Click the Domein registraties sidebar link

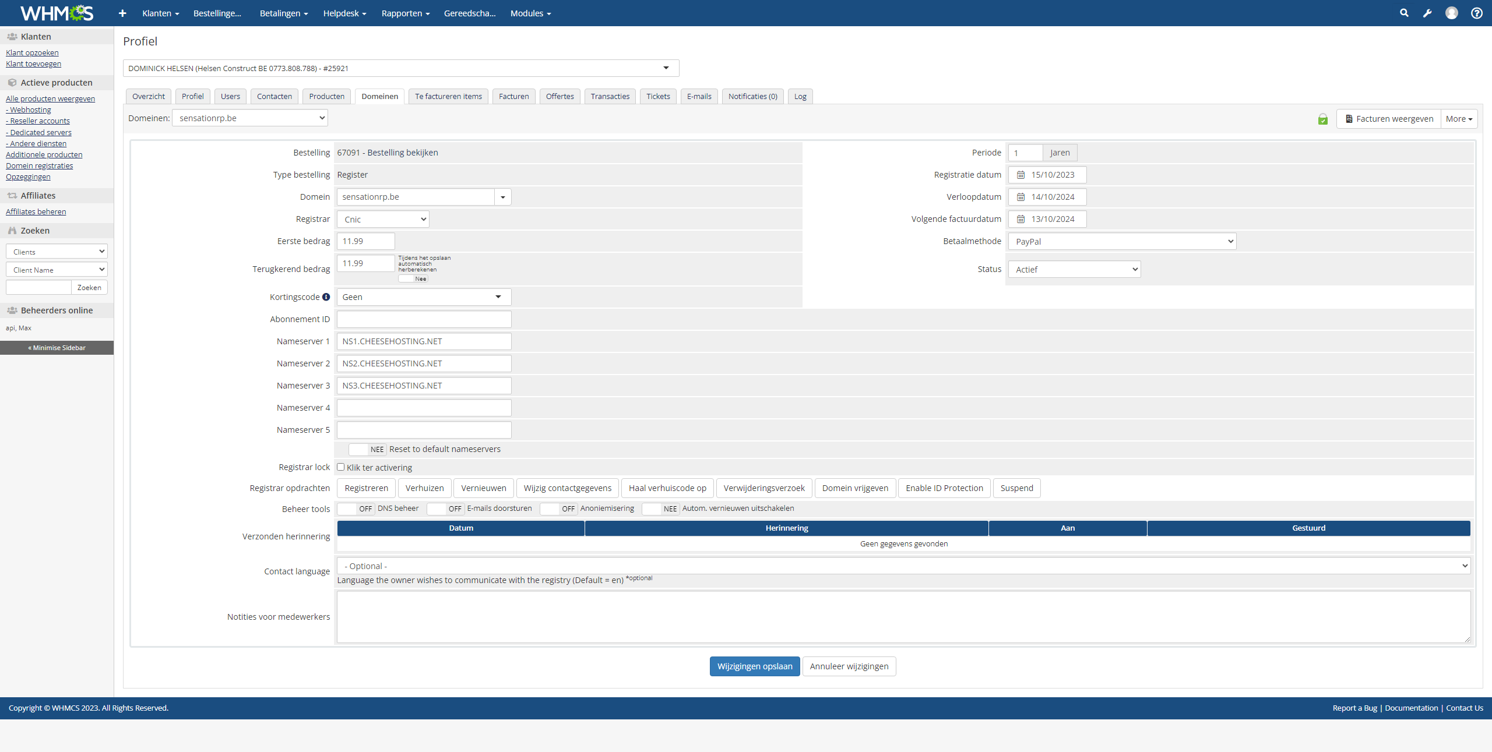[39, 165]
